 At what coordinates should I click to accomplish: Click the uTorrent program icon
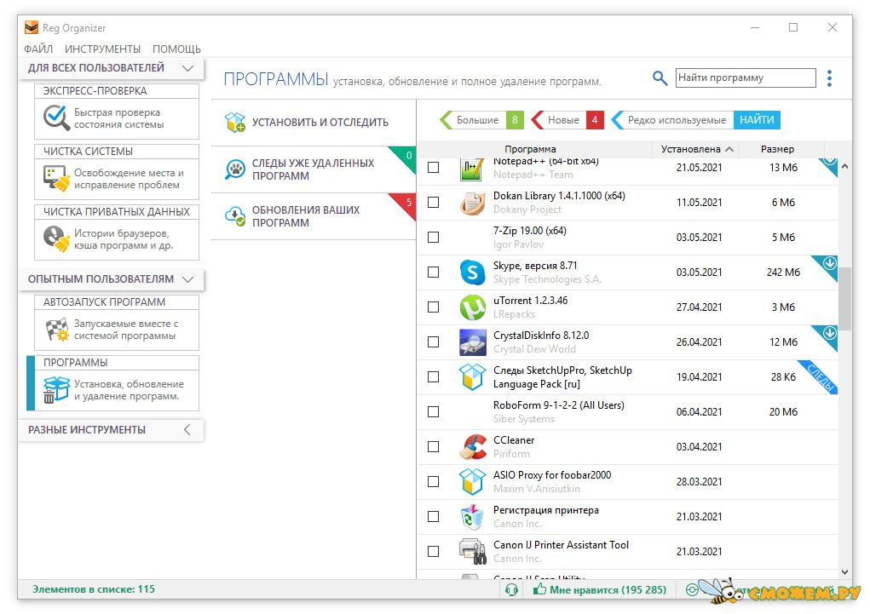click(x=472, y=307)
